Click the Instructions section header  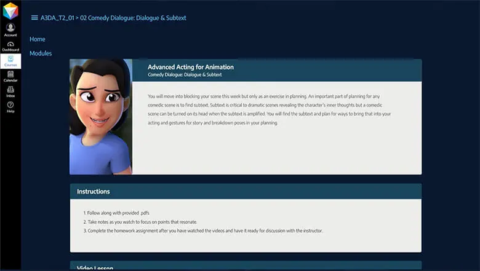click(246, 191)
